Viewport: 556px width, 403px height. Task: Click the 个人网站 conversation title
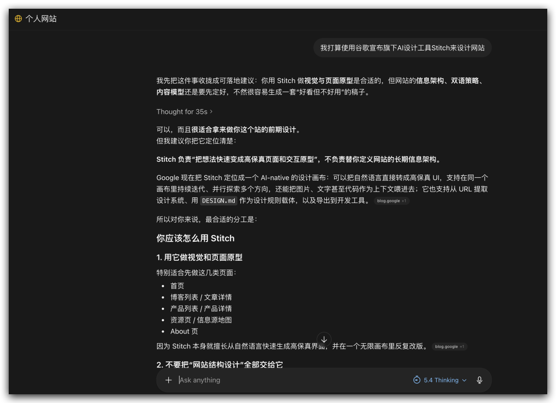point(42,18)
